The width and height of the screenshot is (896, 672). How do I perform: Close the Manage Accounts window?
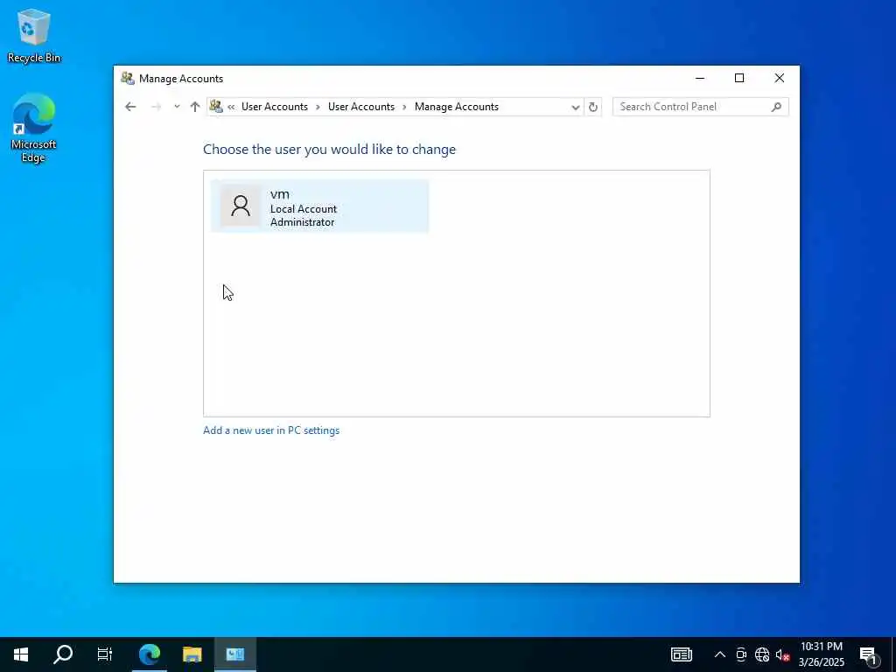780,78
